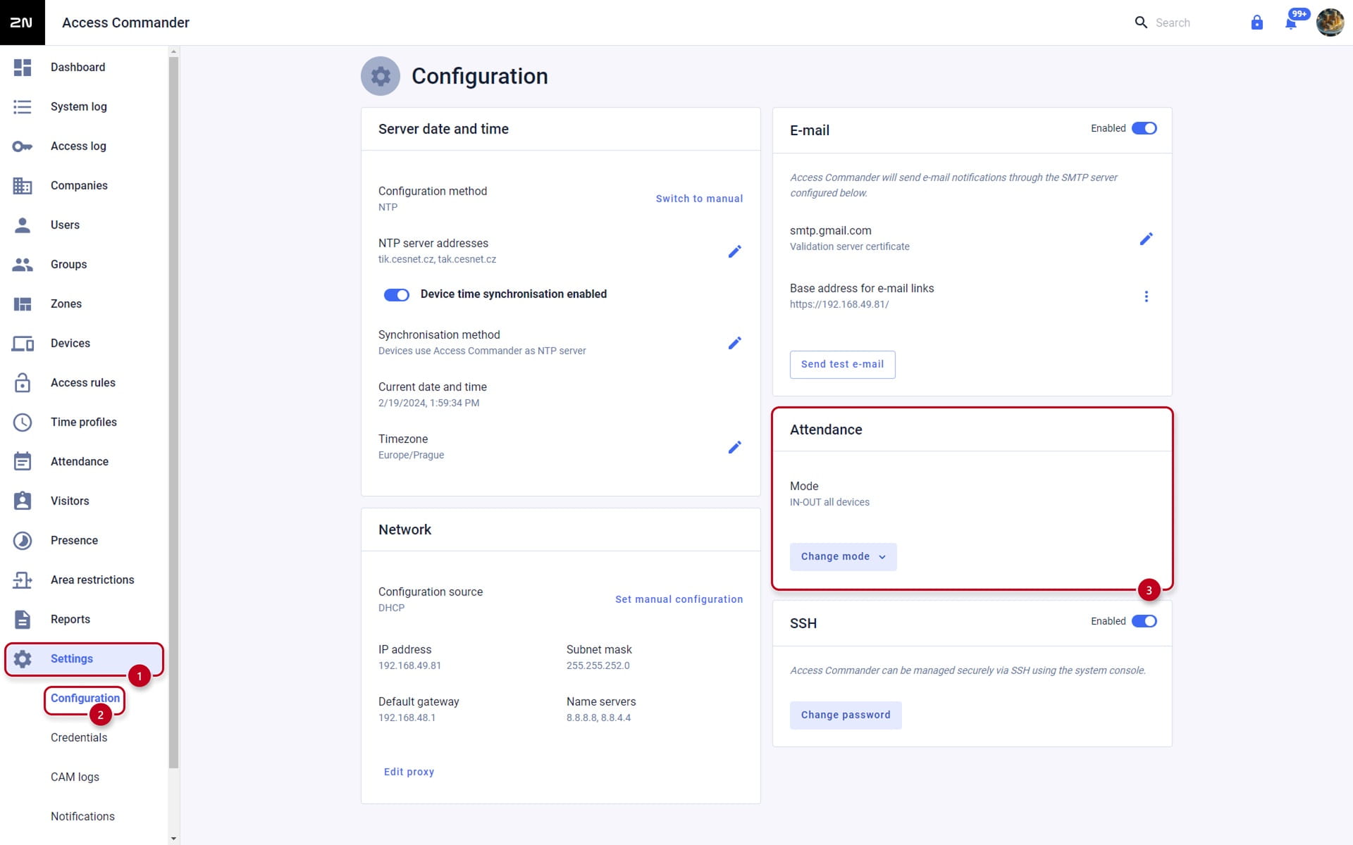The image size is (1353, 845).
Task: Click Set manual configuration link
Action: pos(679,599)
